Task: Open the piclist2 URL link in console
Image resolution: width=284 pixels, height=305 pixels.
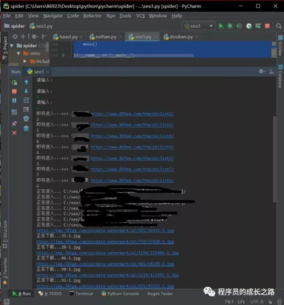Action: tap(132, 114)
